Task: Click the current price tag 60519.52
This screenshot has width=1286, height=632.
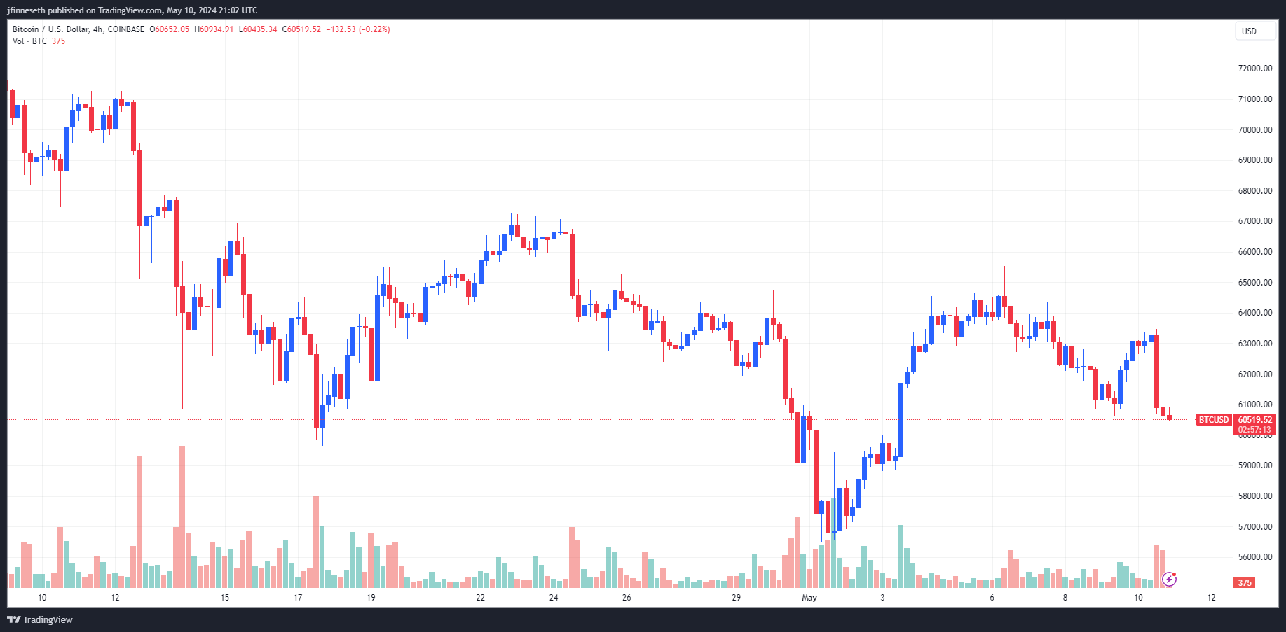Action: click(1253, 419)
